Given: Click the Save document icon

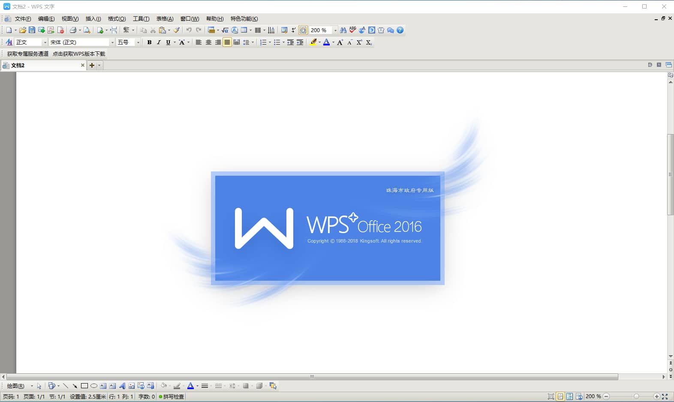Looking at the screenshot, I should [32, 30].
